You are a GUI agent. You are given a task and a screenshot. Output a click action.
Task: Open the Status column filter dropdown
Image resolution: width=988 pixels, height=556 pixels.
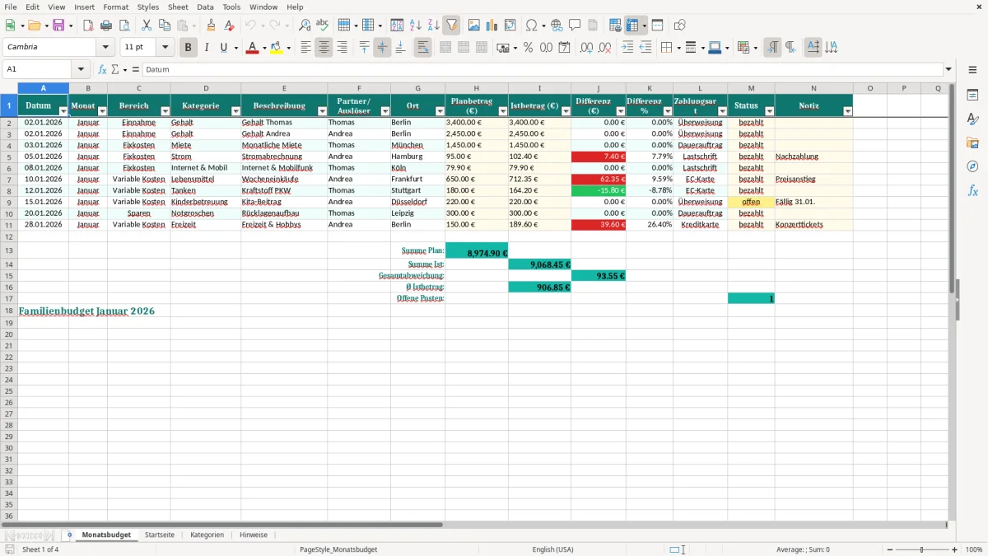tap(769, 111)
